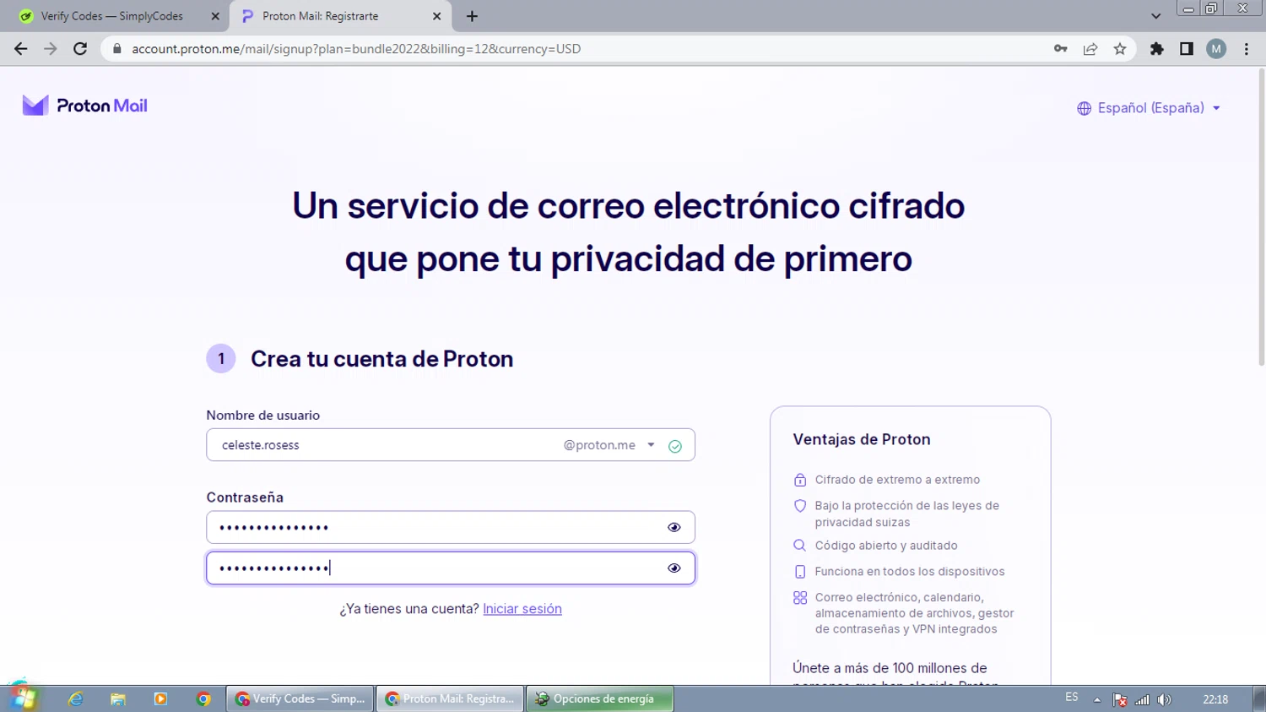The image size is (1266, 712).
Task: Toggle the Chrome side panel
Action: click(1187, 49)
